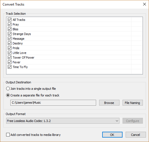Toggle the Pride track checkbox

pos(9,48)
